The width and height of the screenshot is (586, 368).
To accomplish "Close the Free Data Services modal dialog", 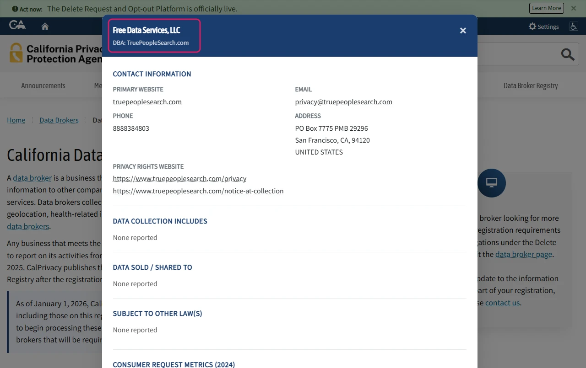I will pos(463,31).
